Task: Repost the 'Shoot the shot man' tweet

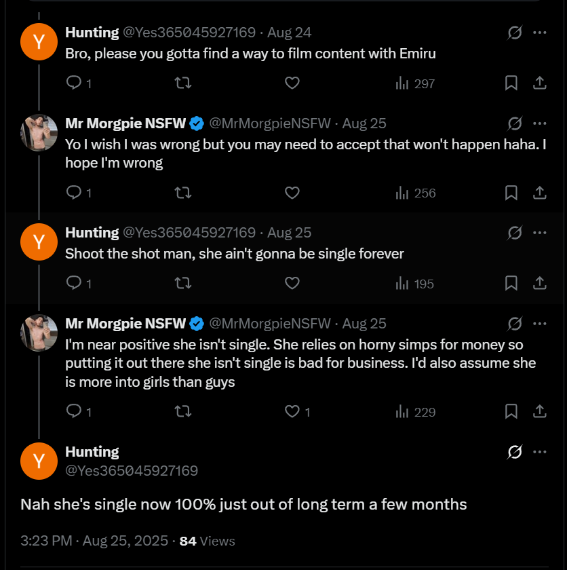Action: click(182, 284)
